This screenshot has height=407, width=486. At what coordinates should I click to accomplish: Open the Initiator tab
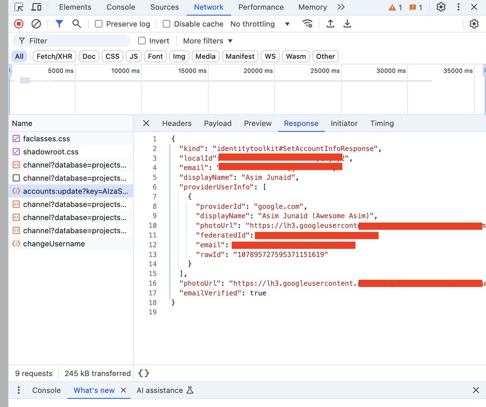tap(344, 123)
